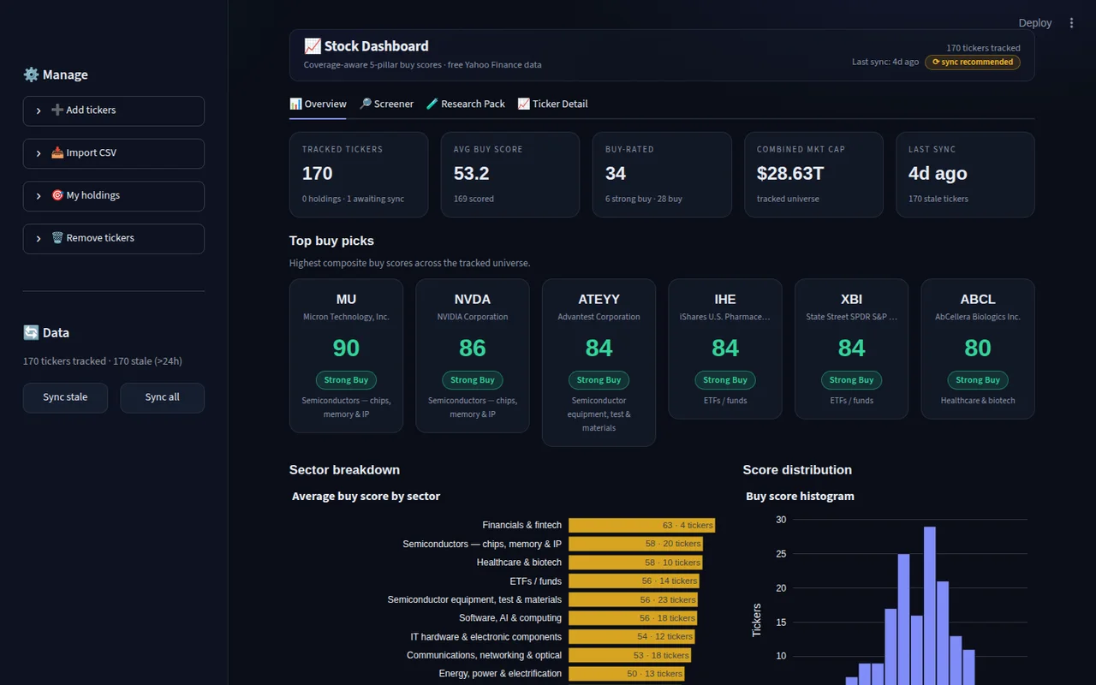1096x685 pixels.
Task: Click the Combined Mkt Cap value $28.63T
Action: (790, 173)
